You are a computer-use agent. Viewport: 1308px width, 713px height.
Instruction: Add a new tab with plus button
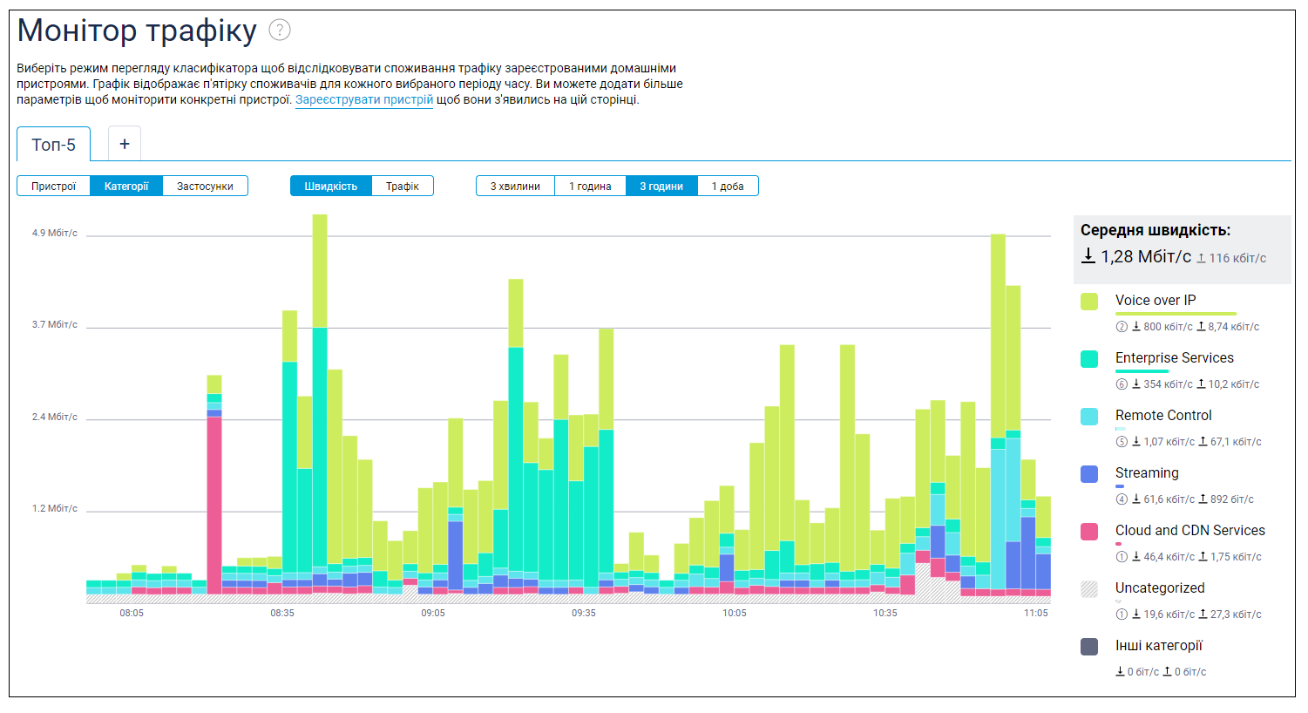click(x=125, y=144)
